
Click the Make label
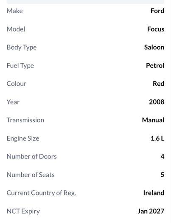[14, 11]
